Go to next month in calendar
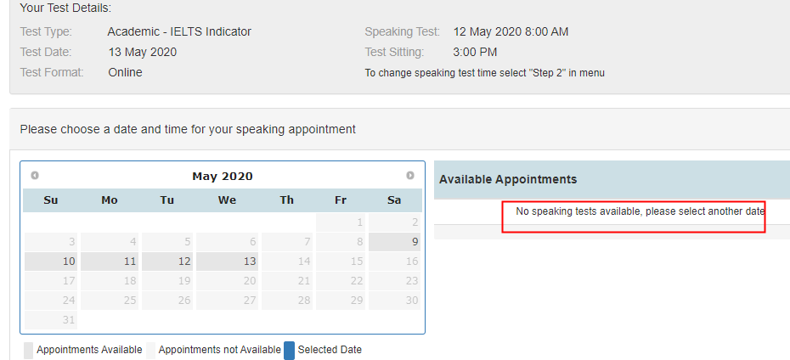 point(410,176)
